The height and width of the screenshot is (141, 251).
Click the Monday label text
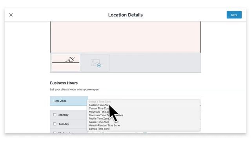point(64,115)
